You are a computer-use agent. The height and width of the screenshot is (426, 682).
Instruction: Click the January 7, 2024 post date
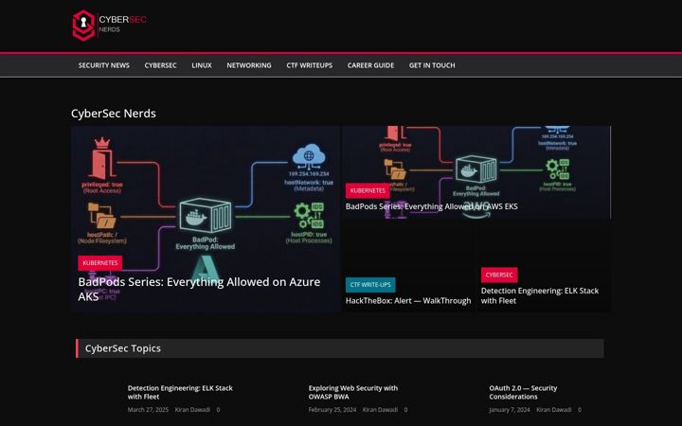pos(510,410)
